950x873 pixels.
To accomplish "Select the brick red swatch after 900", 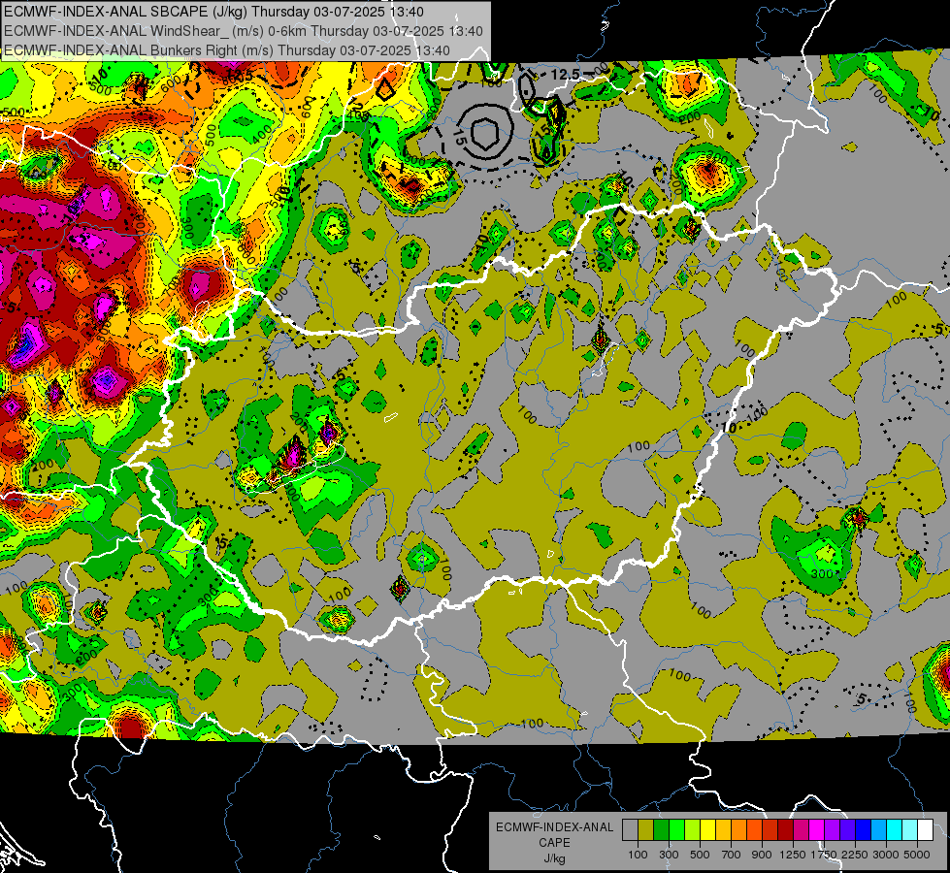I will point(770,830).
